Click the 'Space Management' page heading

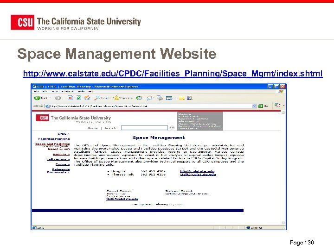159,137
